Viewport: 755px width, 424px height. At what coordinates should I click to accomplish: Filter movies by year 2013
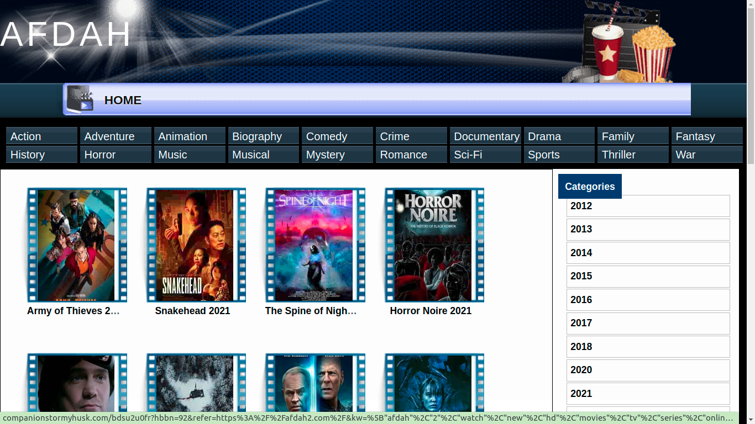coord(648,229)
